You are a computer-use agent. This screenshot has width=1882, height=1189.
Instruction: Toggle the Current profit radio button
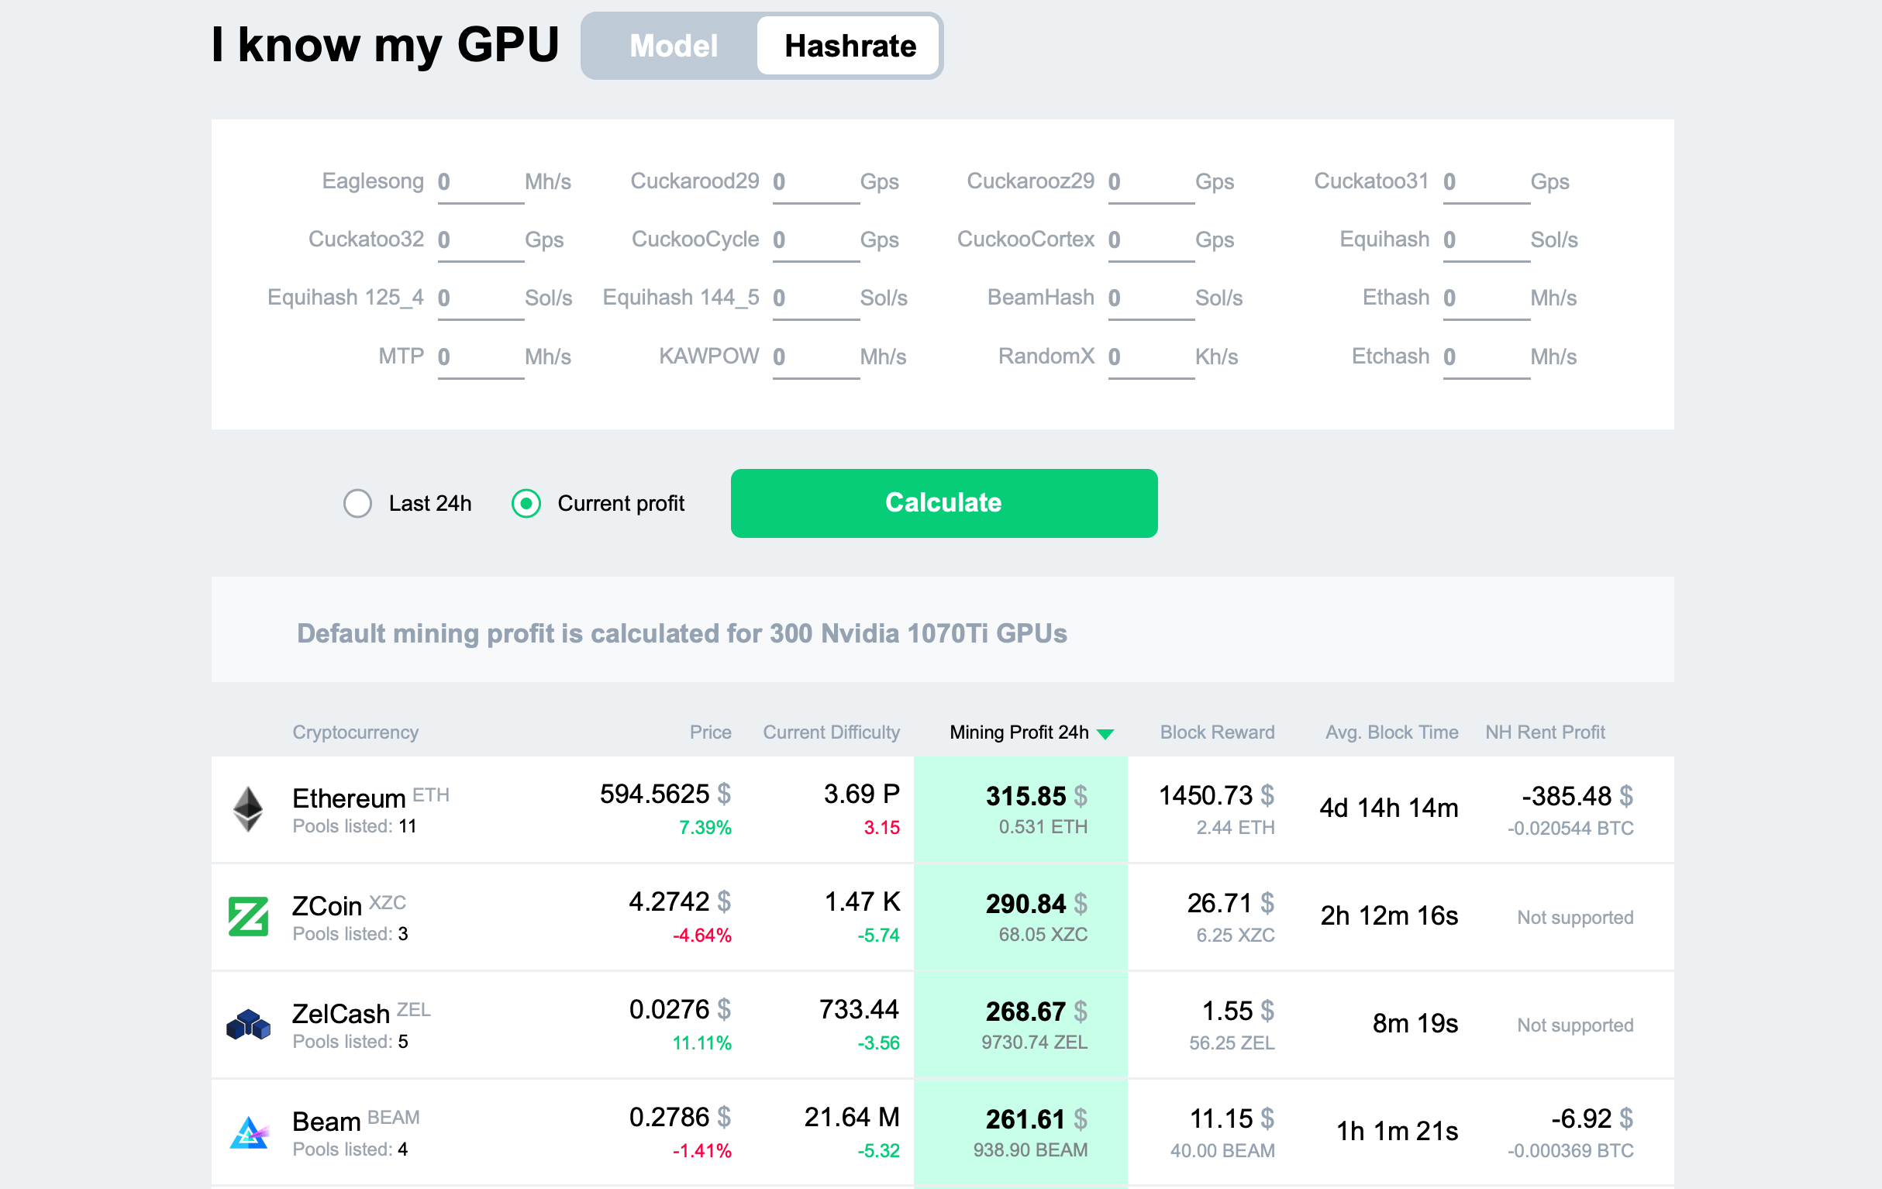[x=526, y=504]
